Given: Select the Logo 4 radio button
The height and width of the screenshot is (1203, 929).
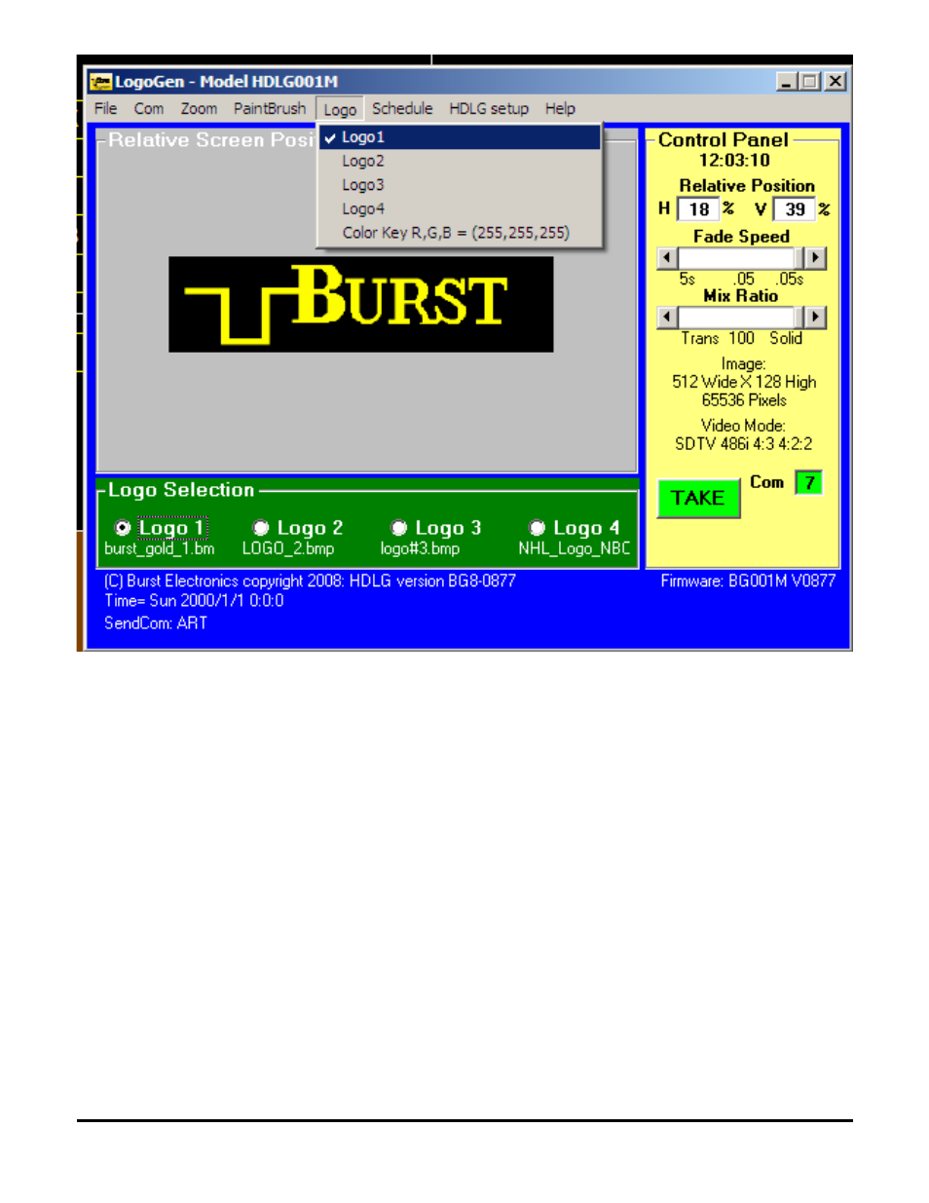Looking at the screenshot, I should pyautogui.click(x=537, y=528).
